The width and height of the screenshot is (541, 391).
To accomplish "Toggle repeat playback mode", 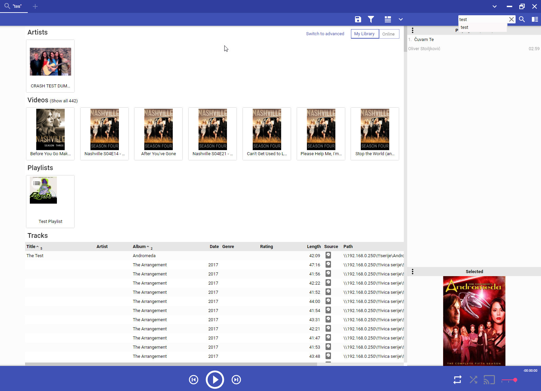I will tap(457, 380).
